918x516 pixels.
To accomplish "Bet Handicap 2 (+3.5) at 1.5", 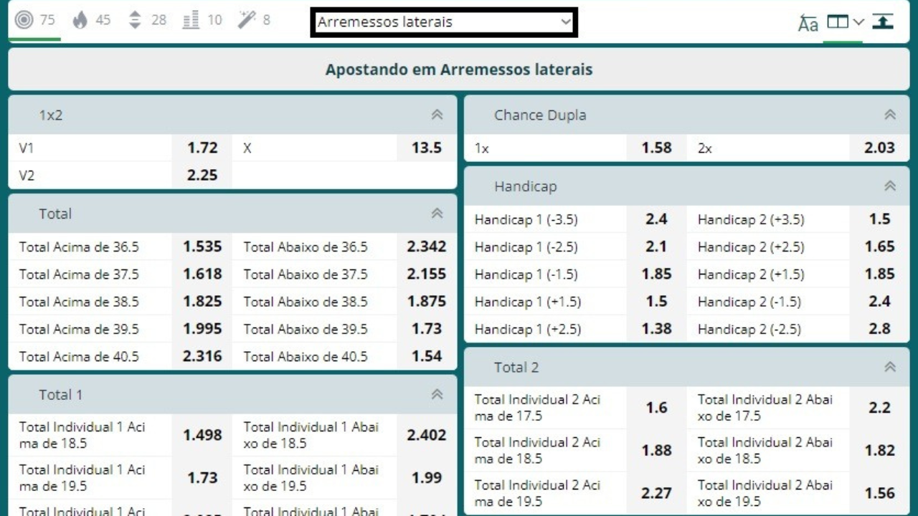I will tap(879, 219).
